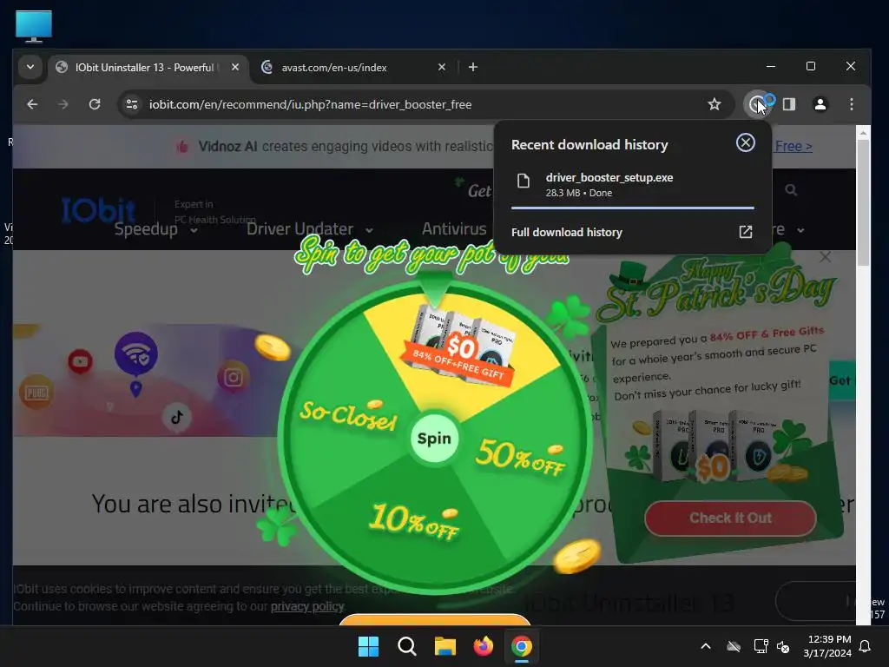Click the external-link icon beside Full download history
The image size is (889, 667).
746,232
